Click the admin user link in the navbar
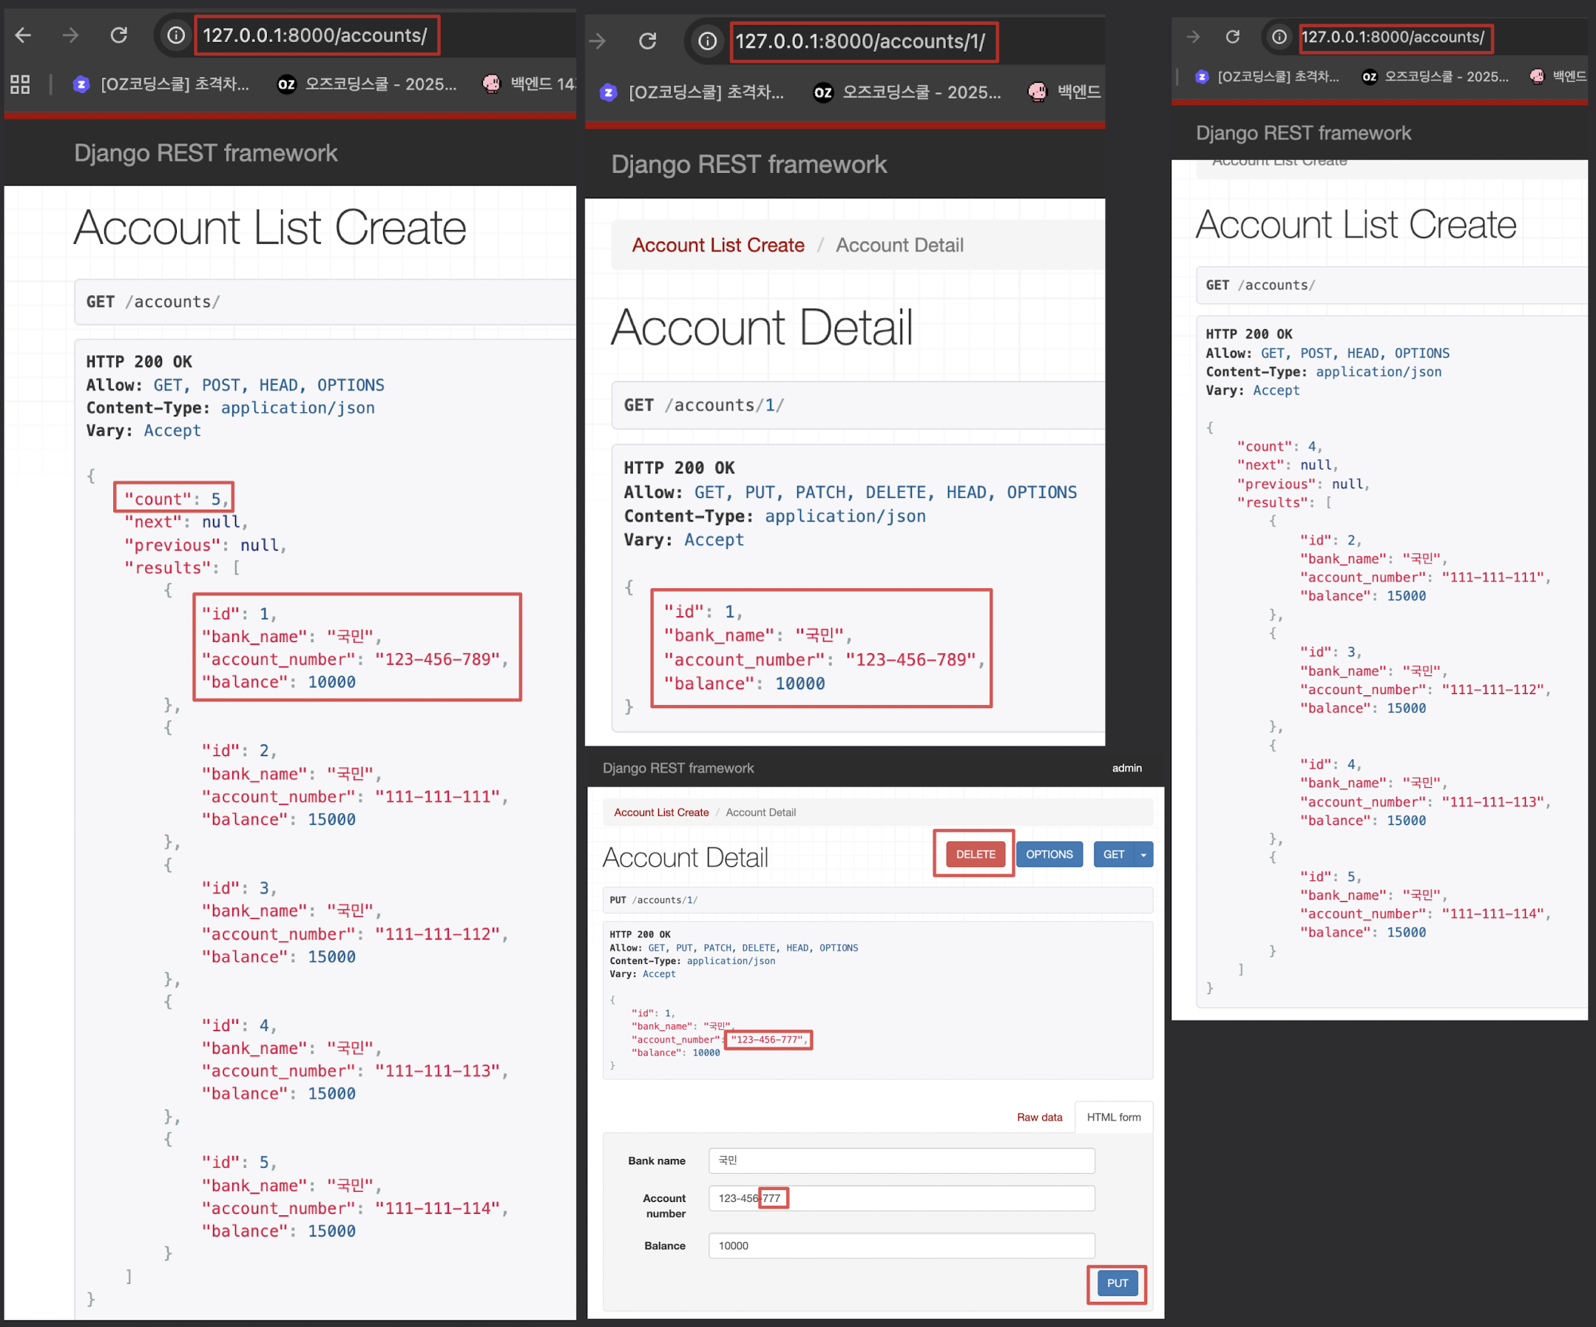Image resolution: width=1596 pixels, height=1327 pixels. [1126, 768]
